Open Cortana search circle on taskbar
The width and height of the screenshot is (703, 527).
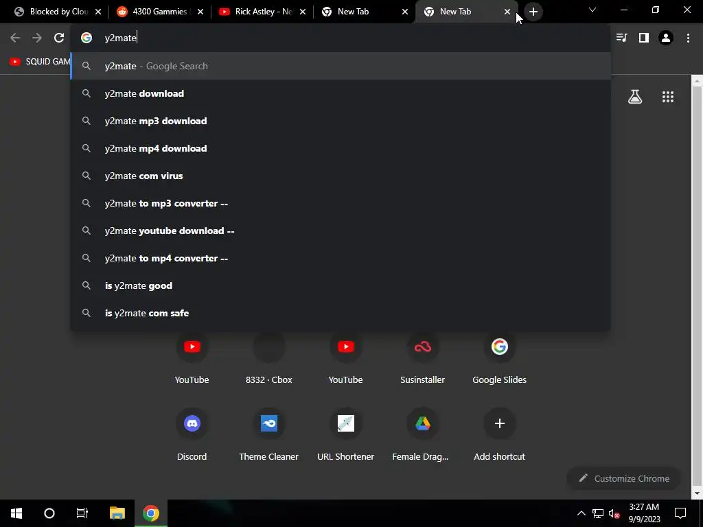[x=49, y=513]
